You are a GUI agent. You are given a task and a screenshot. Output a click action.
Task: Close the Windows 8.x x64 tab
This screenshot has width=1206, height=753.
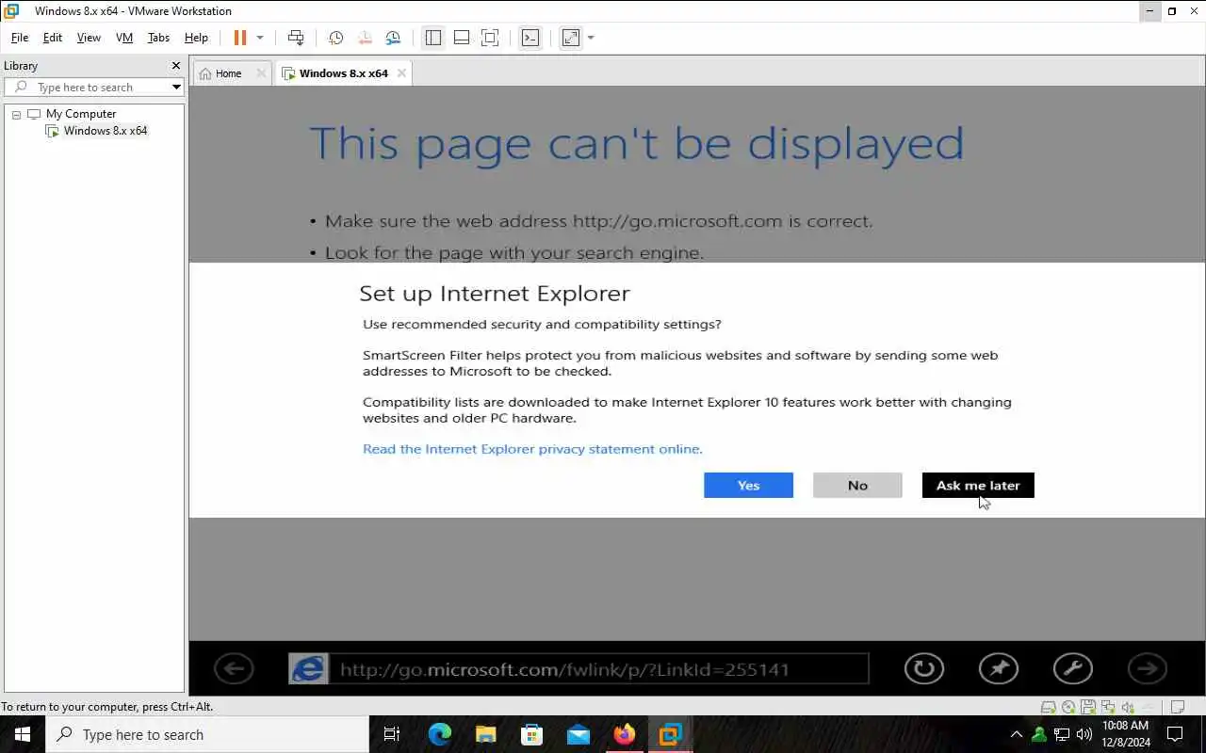click(x=401, y=73)
